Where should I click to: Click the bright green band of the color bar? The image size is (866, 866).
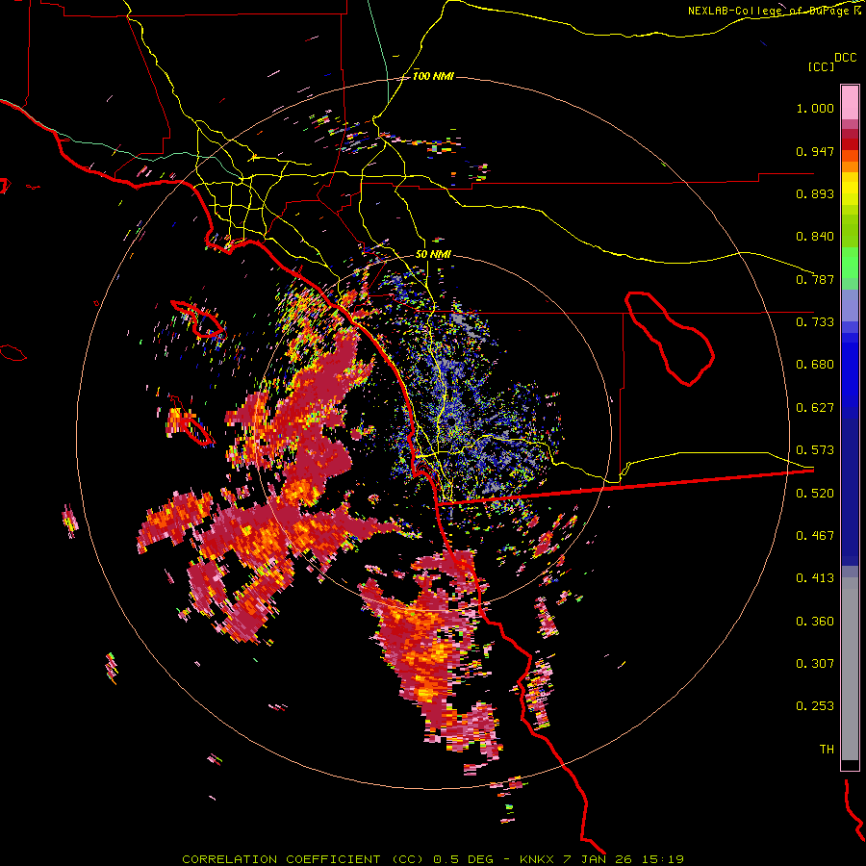click(x=850, y=263)
